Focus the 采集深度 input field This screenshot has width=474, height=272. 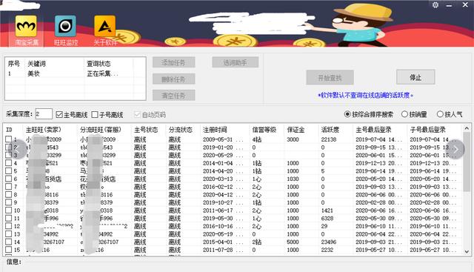44,114
